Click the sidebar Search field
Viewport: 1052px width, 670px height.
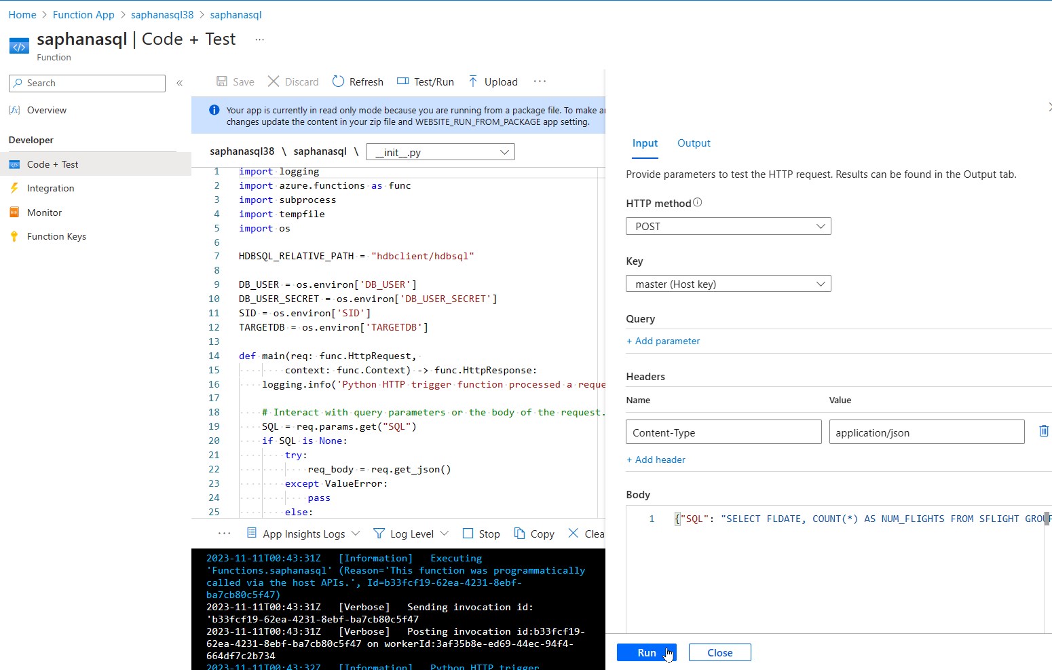[x=87, y=83]
